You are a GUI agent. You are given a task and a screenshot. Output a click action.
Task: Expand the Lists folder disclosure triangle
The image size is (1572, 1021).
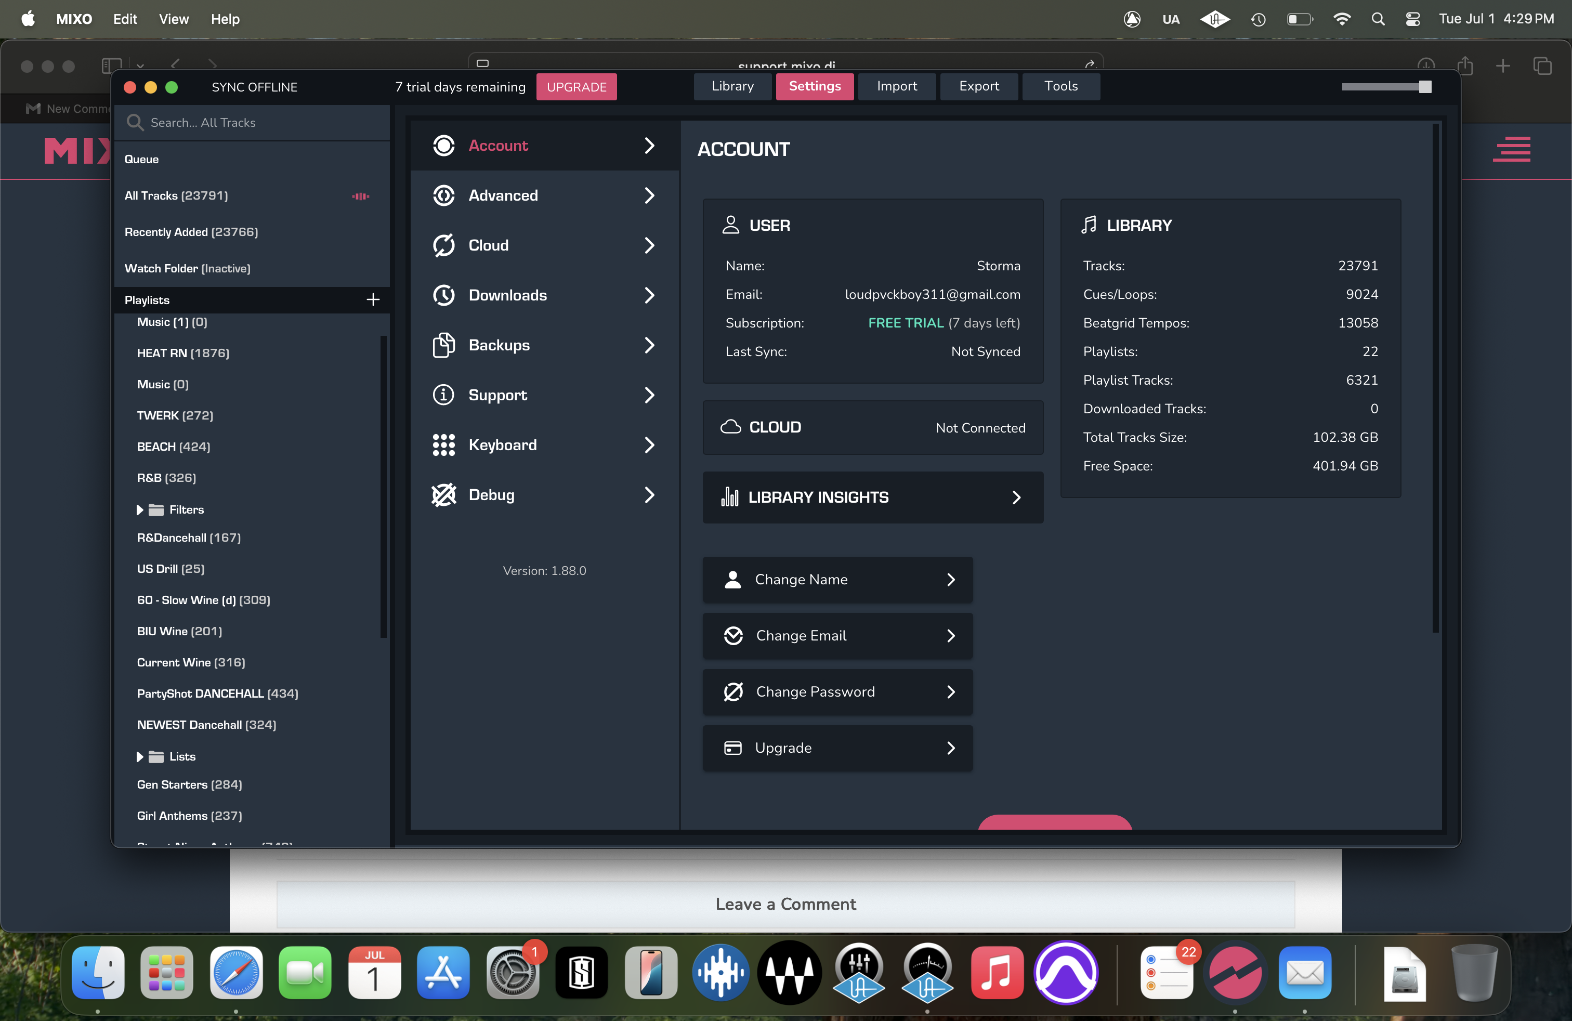tap(139, 757)
